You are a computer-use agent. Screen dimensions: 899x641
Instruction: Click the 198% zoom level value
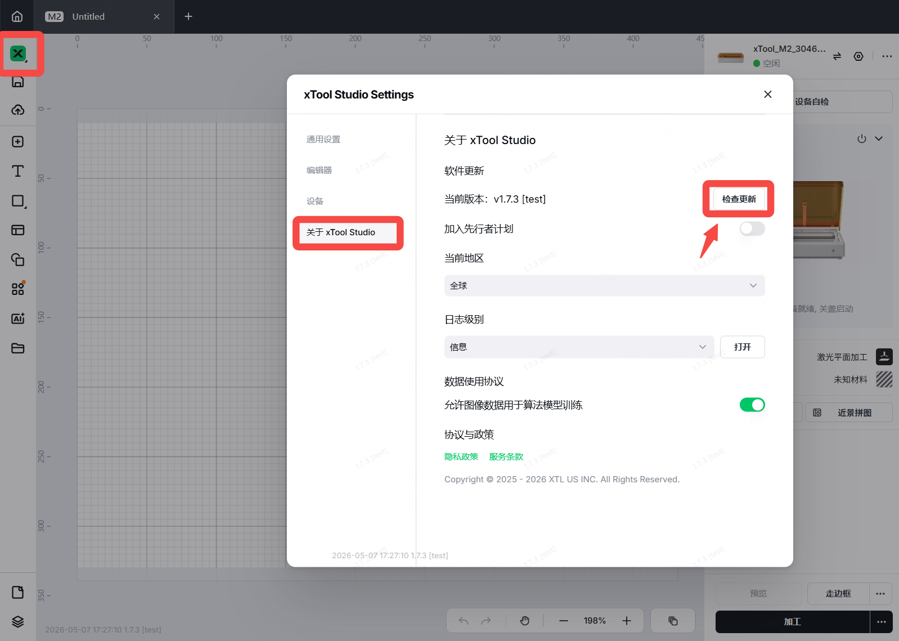[x=595, y=621]
